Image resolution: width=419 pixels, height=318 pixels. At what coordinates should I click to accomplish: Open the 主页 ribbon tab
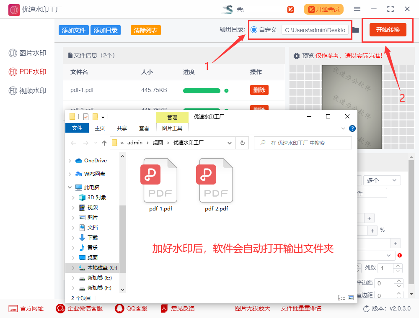pos(100,128)
